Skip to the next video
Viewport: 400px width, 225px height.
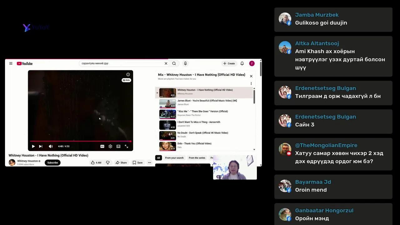click(x=41, y=146)
